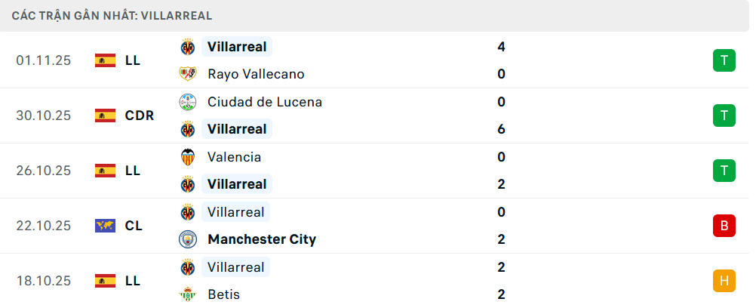Click the Valencia club crest
The width and height of the screenshot is (756, 308).
pyautogui.click(x=187, y=157)
